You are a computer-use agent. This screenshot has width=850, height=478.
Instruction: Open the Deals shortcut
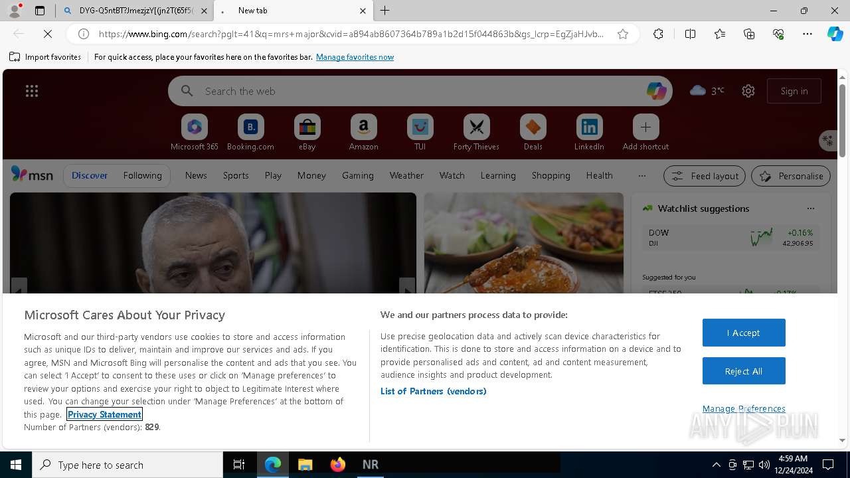[x=533, y=132]
